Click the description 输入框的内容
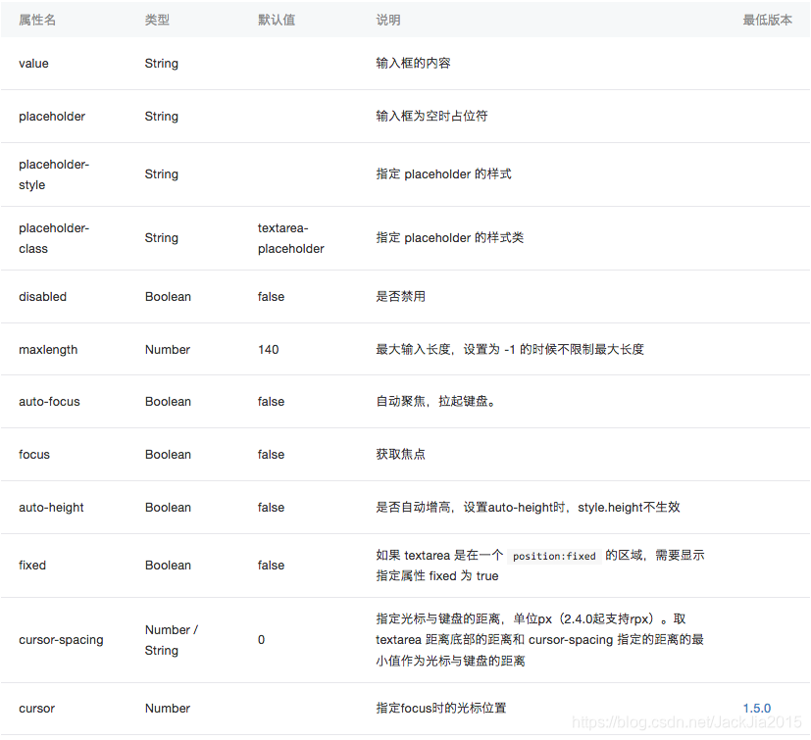Viewport: 811px width, 740px height. click(413, 63)
